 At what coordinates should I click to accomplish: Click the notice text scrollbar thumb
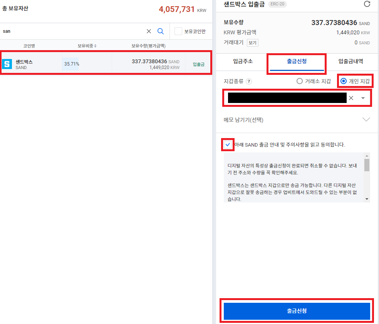click(x=367, y=165)
